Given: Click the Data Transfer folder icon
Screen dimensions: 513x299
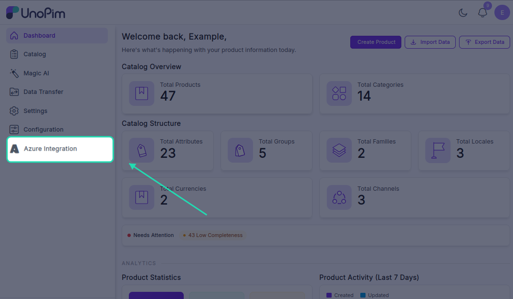Looking at the screenshot, I should (14, 92).
